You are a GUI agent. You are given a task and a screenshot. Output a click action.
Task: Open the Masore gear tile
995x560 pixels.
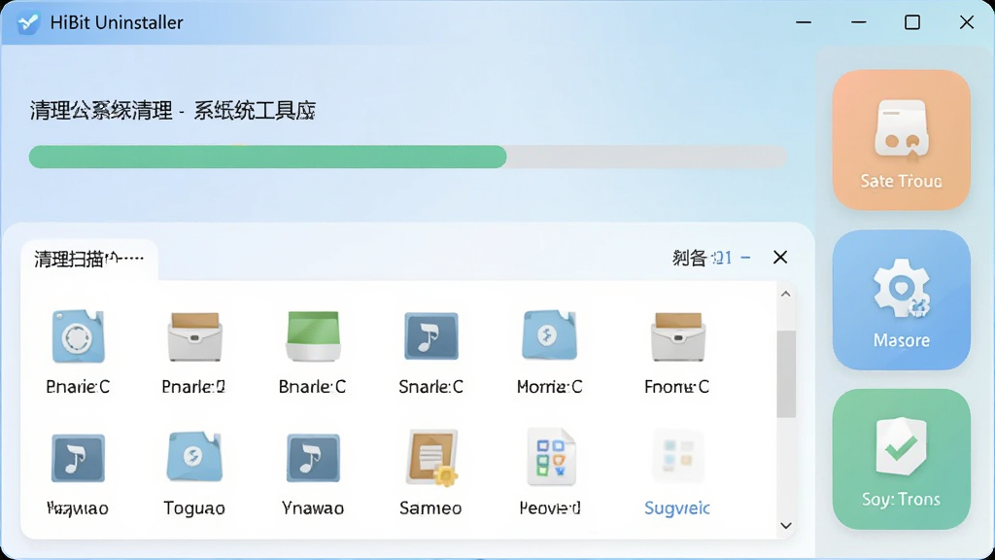(x=901, y=299)
